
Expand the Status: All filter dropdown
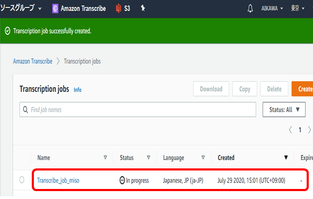[x=284, y=109]
